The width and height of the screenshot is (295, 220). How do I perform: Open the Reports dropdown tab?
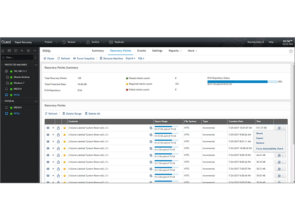point(175,51)
